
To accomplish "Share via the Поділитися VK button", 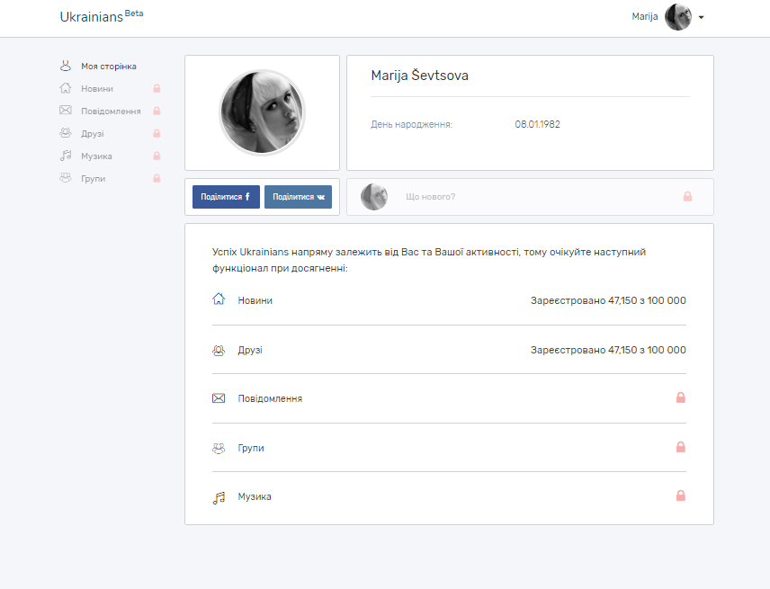I will click(298, 197).
